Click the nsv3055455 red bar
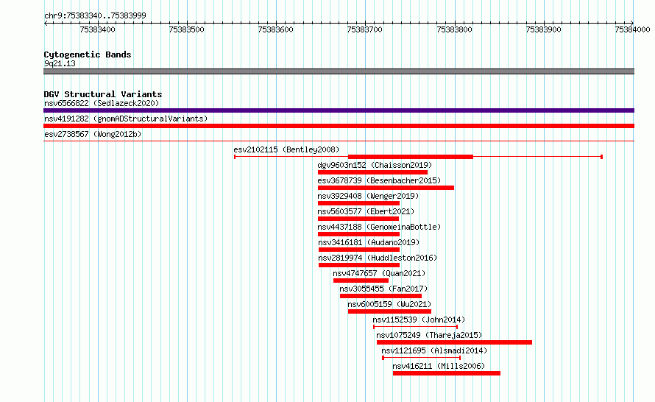Image resolution: width=655 pixels, height=402 pixels. [x=381, y=296]
